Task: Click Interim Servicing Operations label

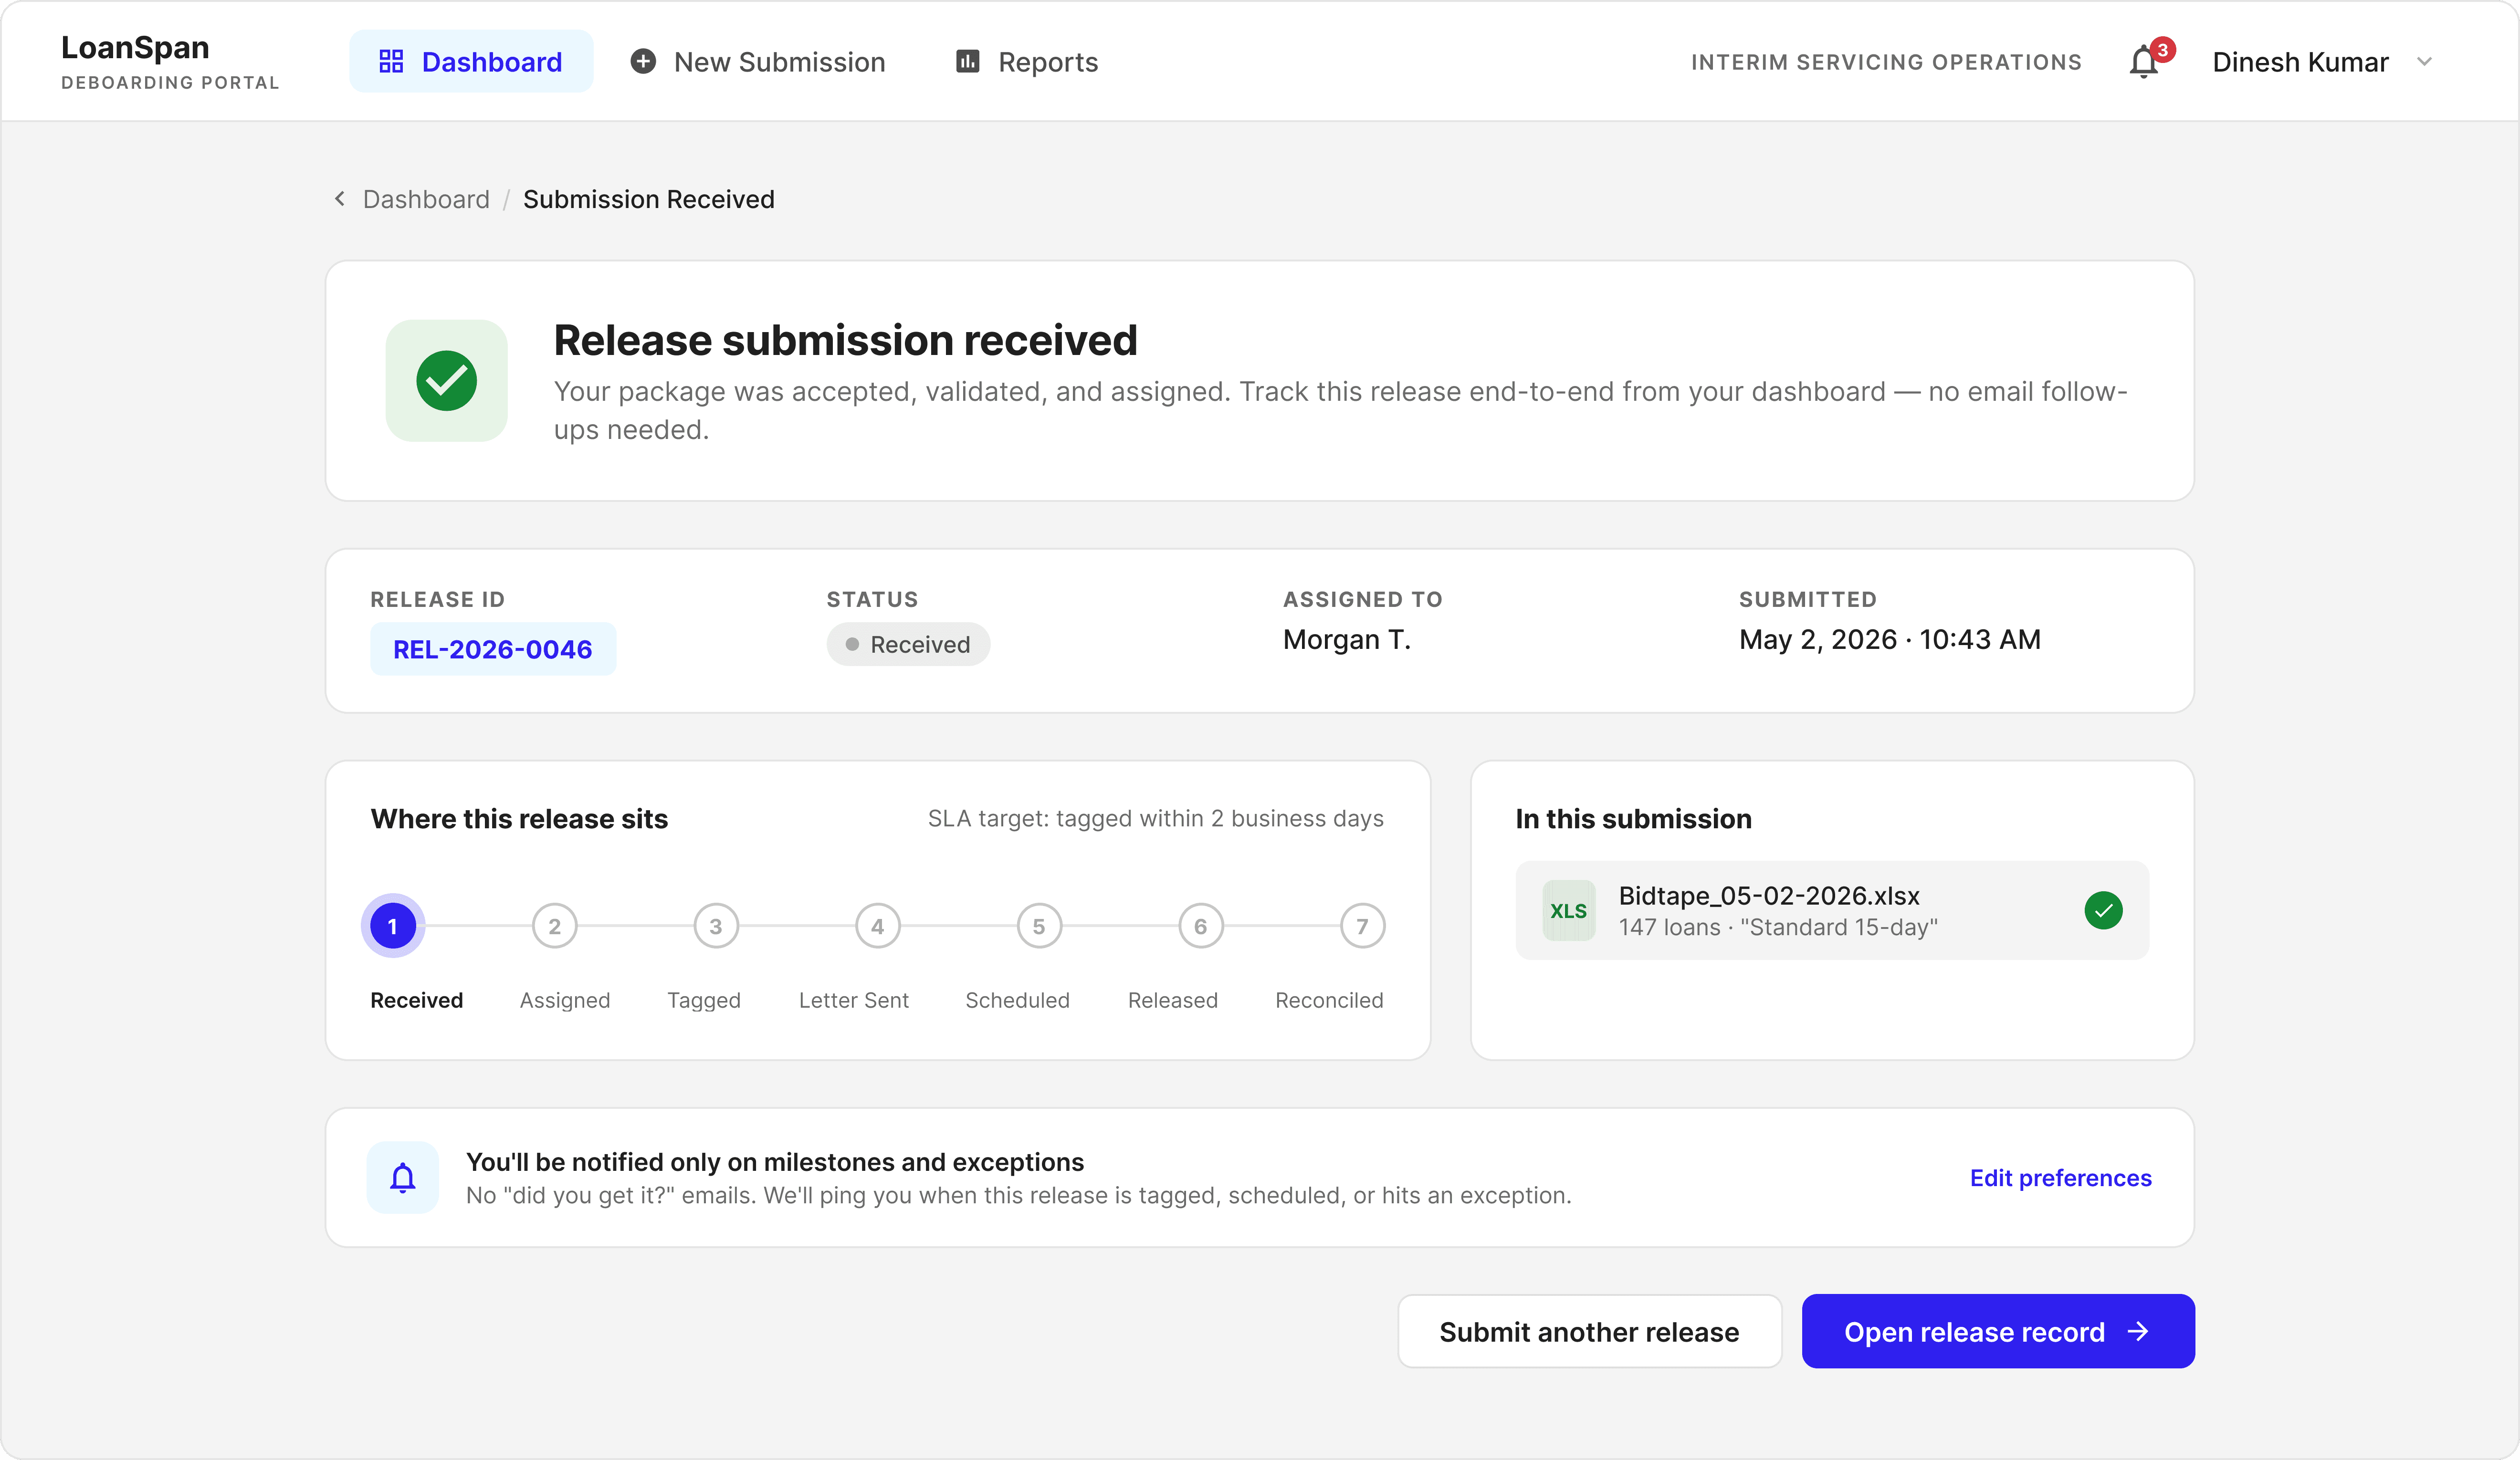Action: point(1886,62)
